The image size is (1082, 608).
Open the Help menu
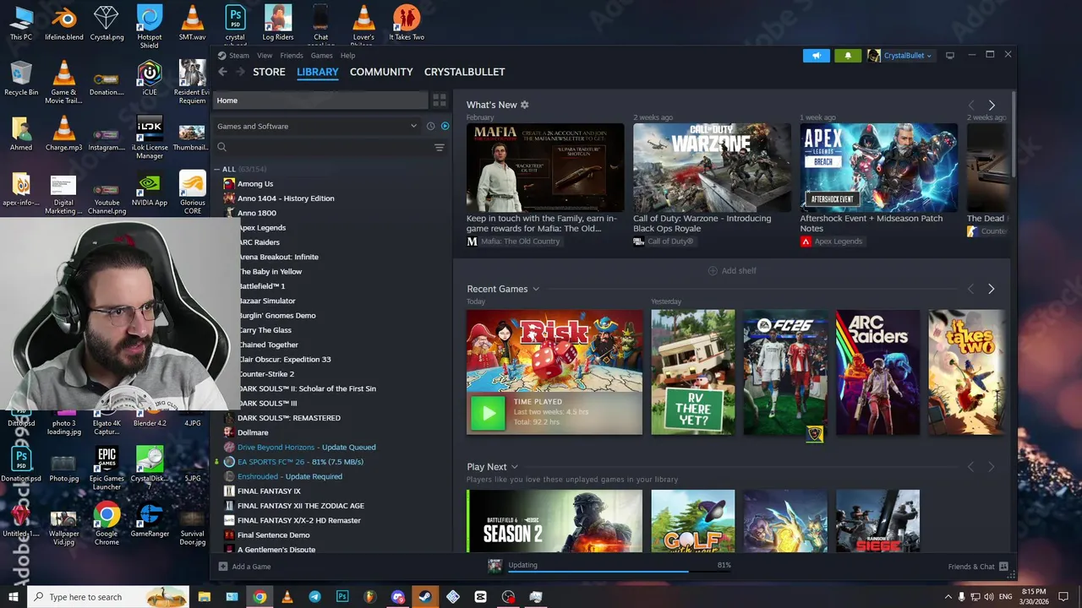[x=347, y=56]
